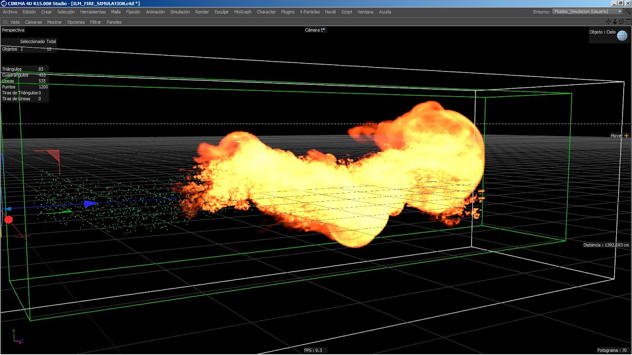Open the viewport Filtrar menu
This screenshot has height=355, width=632.
point(95,22)
